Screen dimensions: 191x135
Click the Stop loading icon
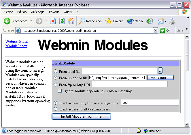coord(53,21)
